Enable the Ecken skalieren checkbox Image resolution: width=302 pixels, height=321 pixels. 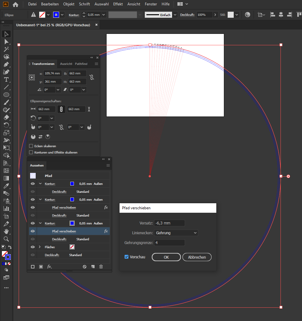pos(31,146)
